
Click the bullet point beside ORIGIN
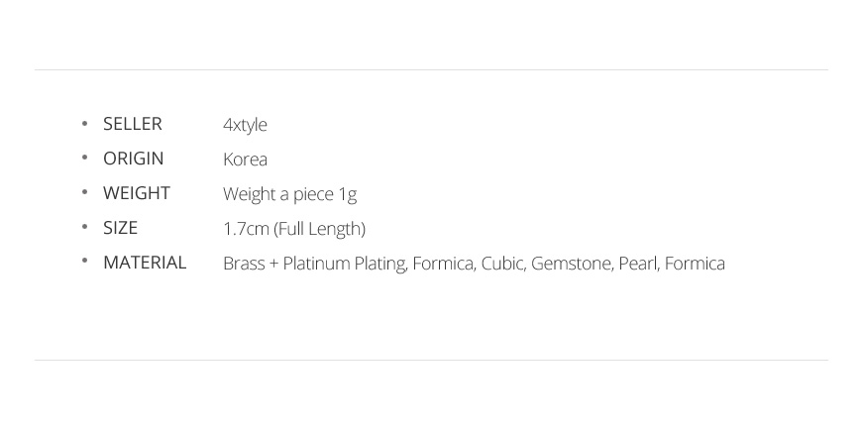click(x=85, y=159)
